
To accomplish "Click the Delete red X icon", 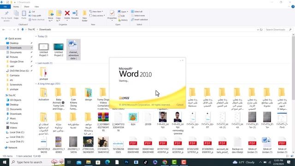I will 67,13.
